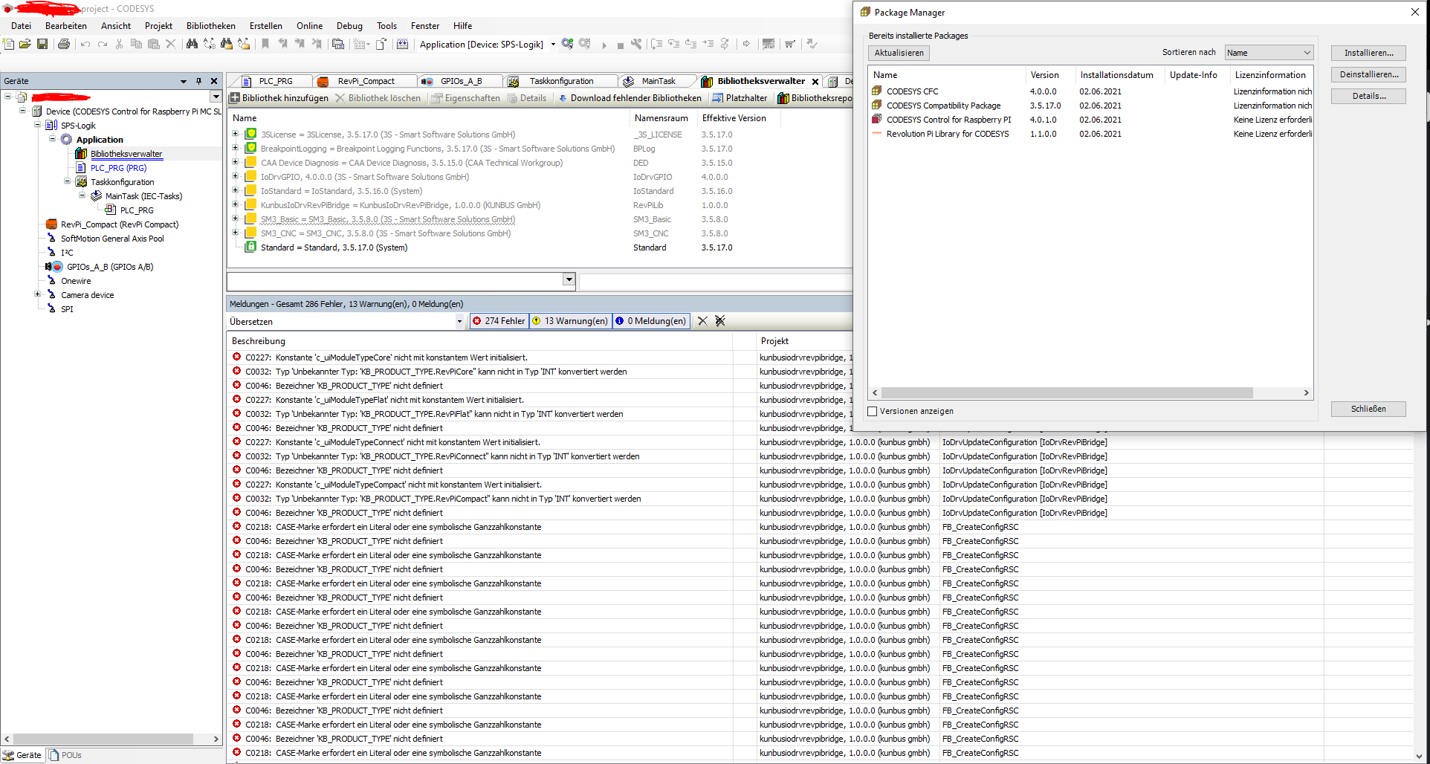Click the Package Manager horizontal scrollbar
This screenshot has height=764, width=1430.
[x=1067, y=393]
